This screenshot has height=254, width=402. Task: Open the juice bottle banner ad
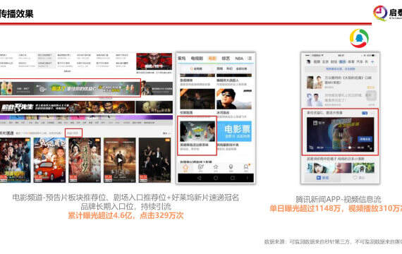[70, 88]
